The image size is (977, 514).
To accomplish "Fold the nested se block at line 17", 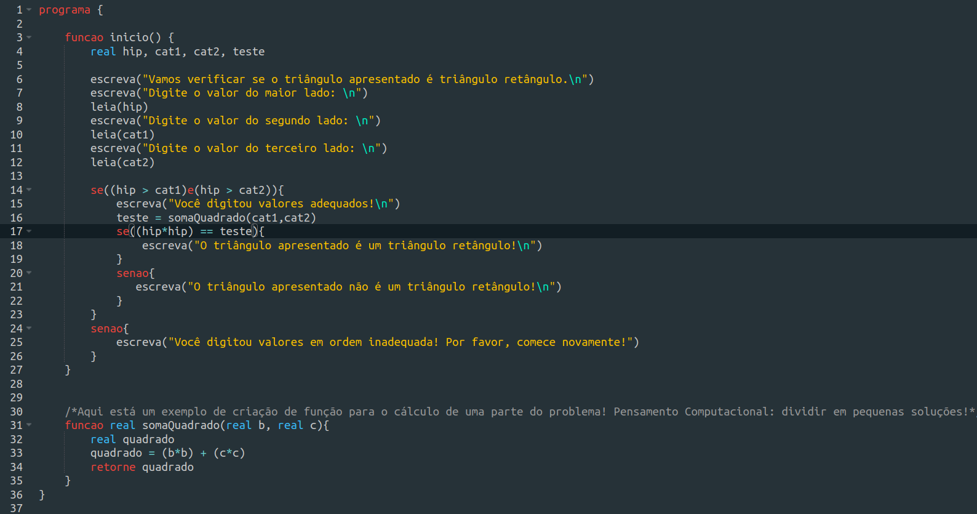I will click(x=29, y=231).
